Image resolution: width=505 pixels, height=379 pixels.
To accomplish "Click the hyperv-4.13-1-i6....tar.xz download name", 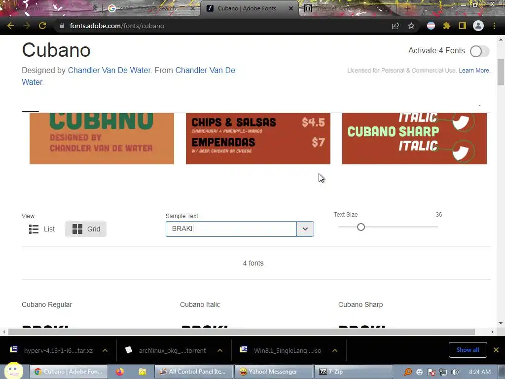I will 58,350.
